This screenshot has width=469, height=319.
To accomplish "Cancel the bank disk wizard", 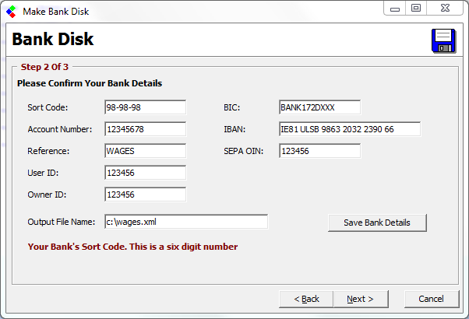I will (431, 299).
